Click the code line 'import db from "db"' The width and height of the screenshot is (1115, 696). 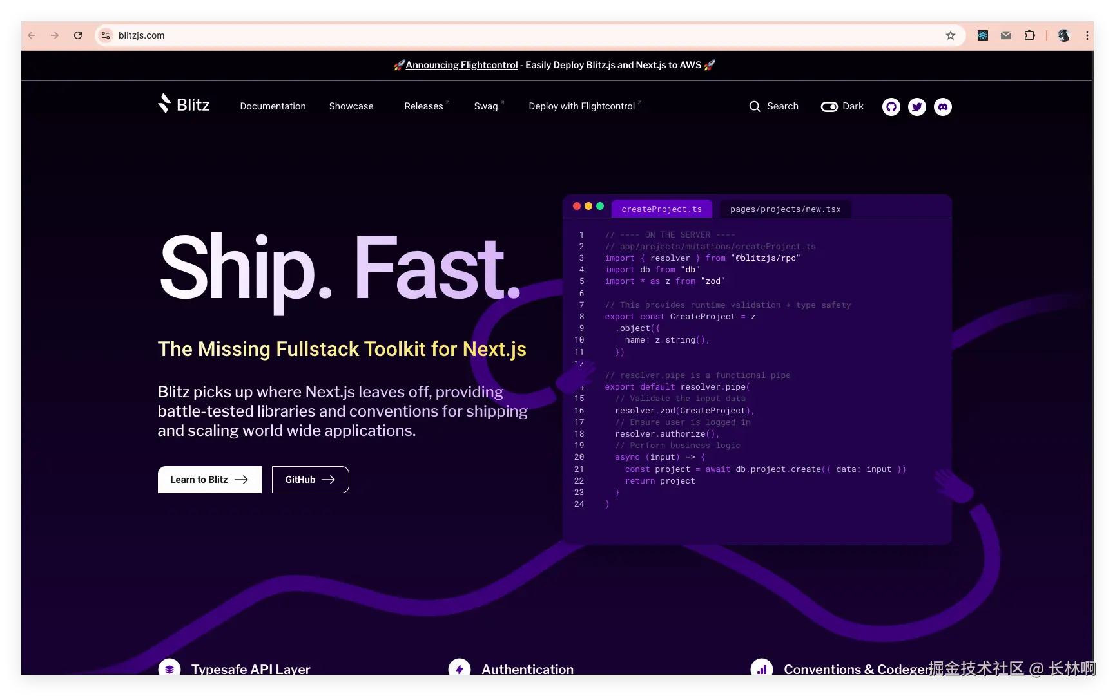point(652,270)
